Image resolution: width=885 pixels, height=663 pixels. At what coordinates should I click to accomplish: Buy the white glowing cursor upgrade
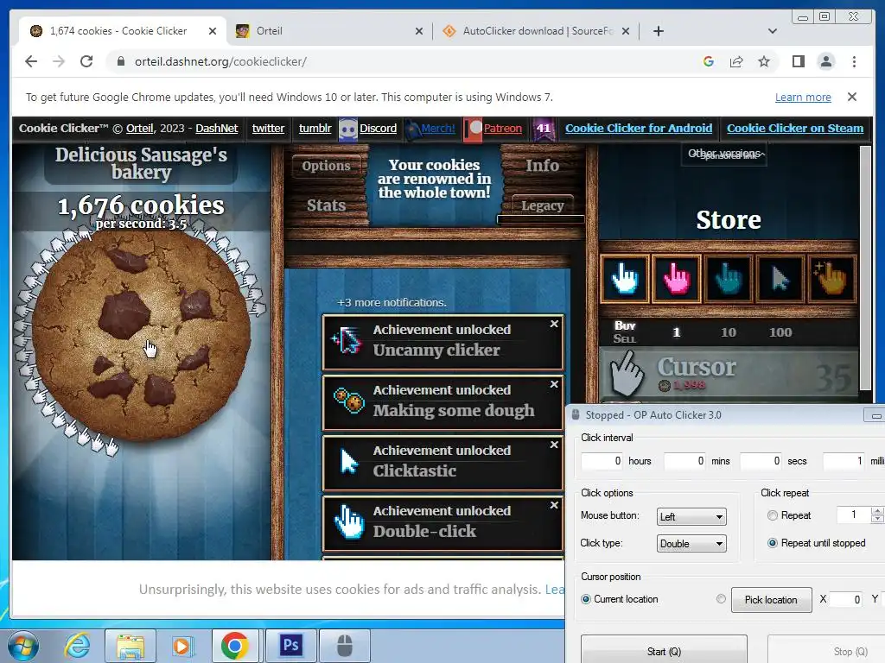point(624,279)
